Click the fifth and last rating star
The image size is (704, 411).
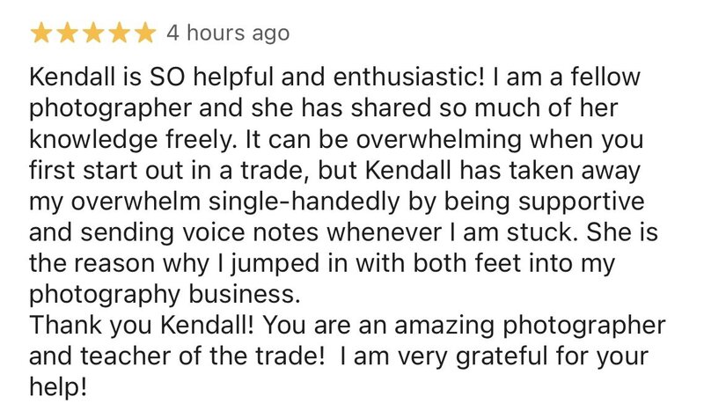(x=145, y=33)
